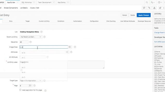Open the user account menu icon

pyautogui.click(x=153, y=2)
